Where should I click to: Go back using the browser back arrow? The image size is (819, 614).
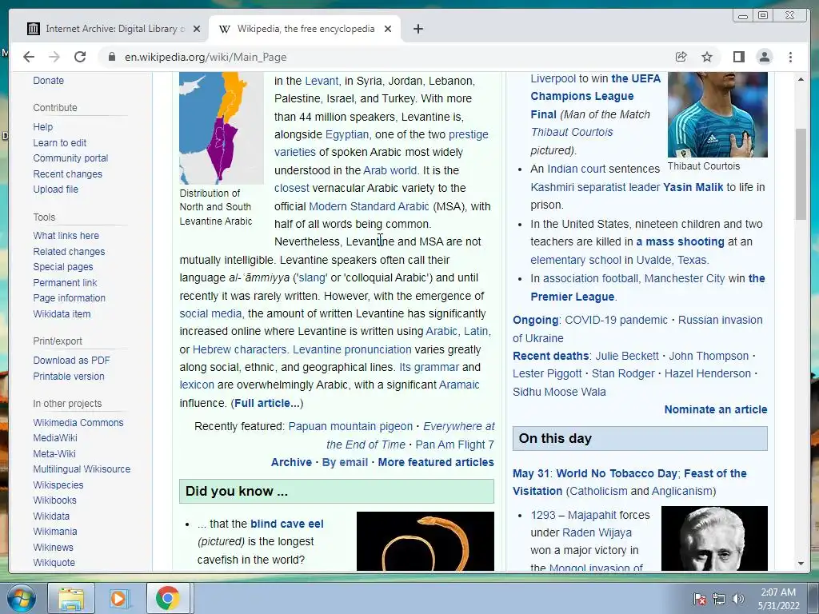click(x=29, y=57)
